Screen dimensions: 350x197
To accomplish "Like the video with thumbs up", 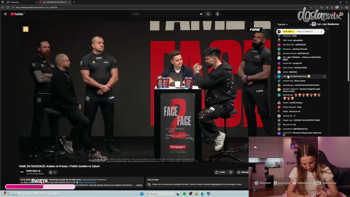I will click(220, 172).
